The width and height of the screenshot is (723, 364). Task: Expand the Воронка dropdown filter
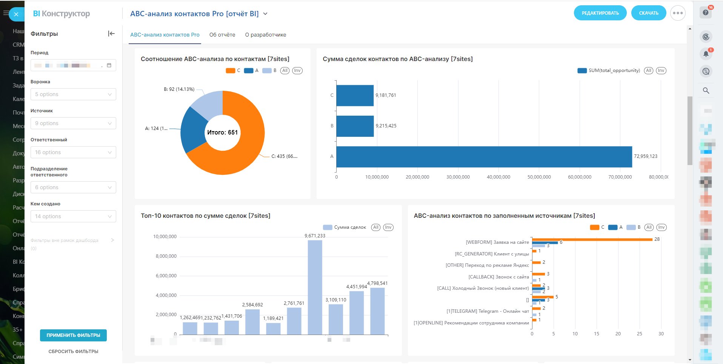click(73, 94)
